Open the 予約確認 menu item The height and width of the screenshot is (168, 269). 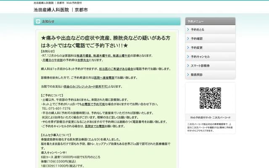point(197,39)
